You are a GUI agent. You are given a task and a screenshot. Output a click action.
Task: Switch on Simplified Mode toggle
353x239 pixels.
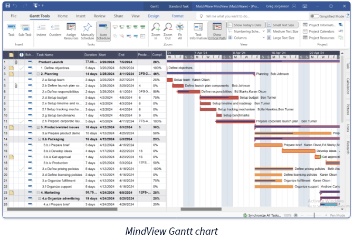coord(314,16)
